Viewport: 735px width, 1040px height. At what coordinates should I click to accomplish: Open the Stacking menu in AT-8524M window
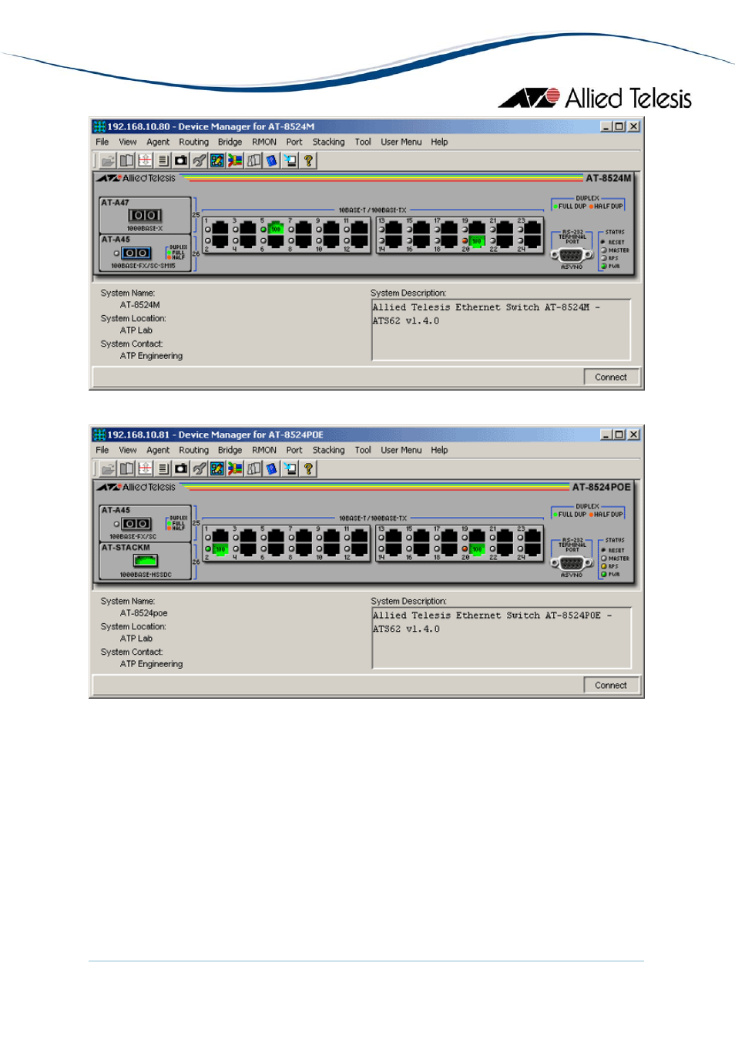328,142
